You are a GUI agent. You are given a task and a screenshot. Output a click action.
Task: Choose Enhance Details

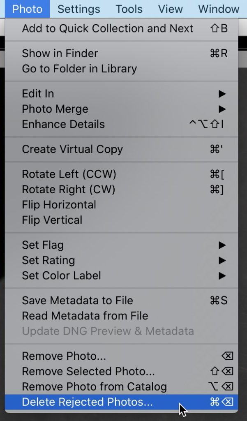63,124
